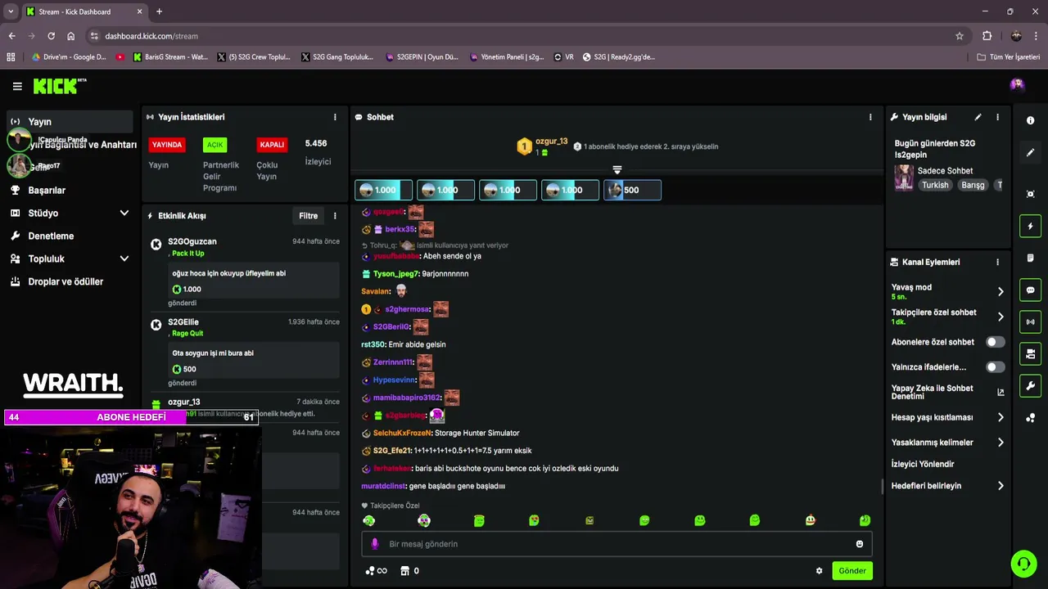Open Kanal Eylemleri three-dot menu

click(997, 262)
